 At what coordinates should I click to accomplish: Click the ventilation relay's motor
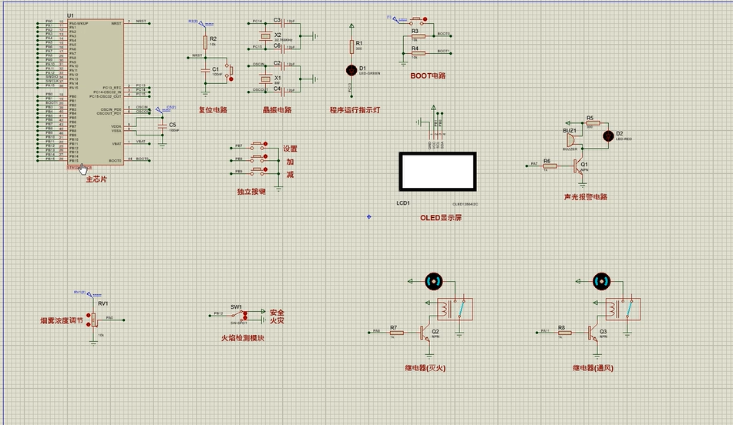point(602,281)
